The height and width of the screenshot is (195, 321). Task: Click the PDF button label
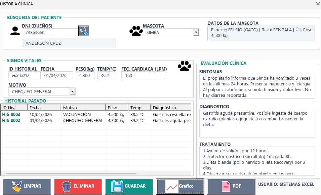[237, 186]
